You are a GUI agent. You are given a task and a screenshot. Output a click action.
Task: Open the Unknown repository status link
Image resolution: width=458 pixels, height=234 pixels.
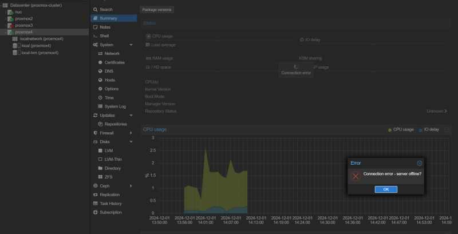[x=437, y=111]
